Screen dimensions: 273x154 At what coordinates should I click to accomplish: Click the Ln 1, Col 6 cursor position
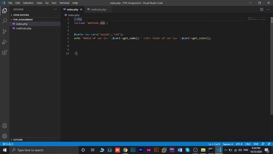tap(214, 144)
